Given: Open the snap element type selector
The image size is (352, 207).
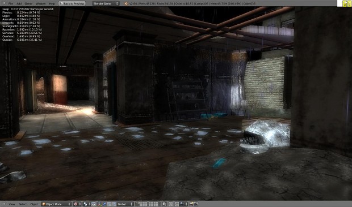Looking at the screenshot, I should tap(183, 204).
